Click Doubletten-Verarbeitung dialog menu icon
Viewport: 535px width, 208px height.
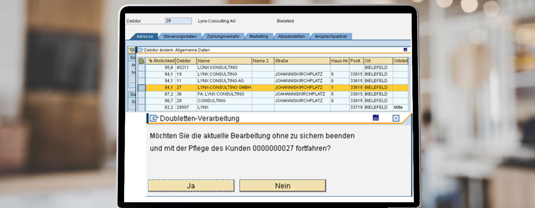[154, 118]
